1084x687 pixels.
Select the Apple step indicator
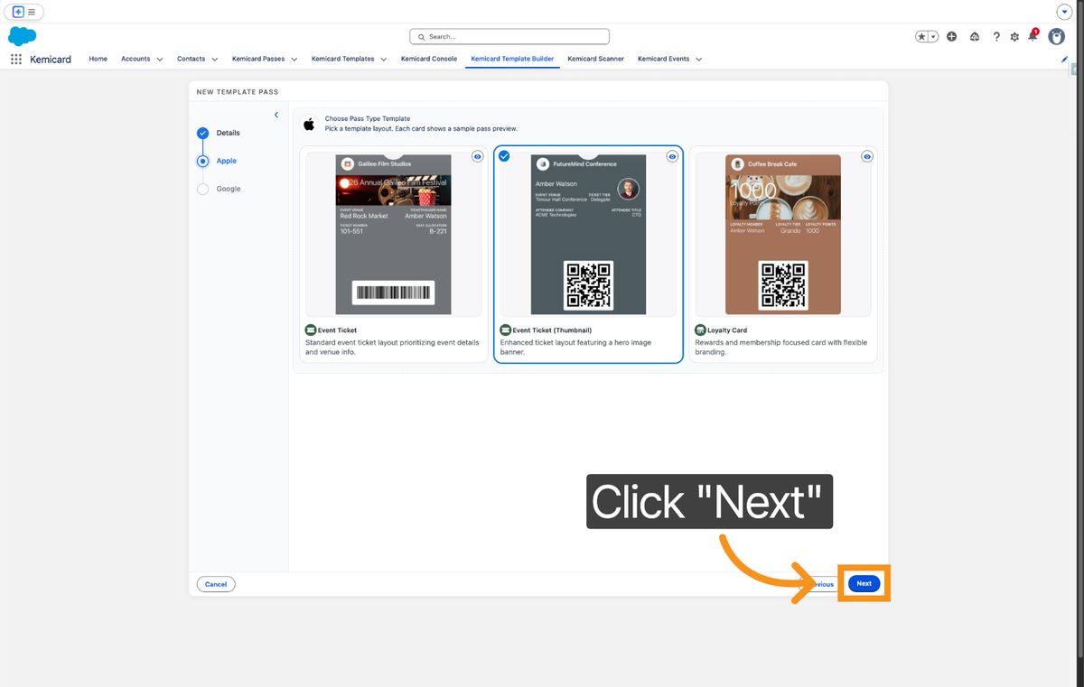(202, 161)
